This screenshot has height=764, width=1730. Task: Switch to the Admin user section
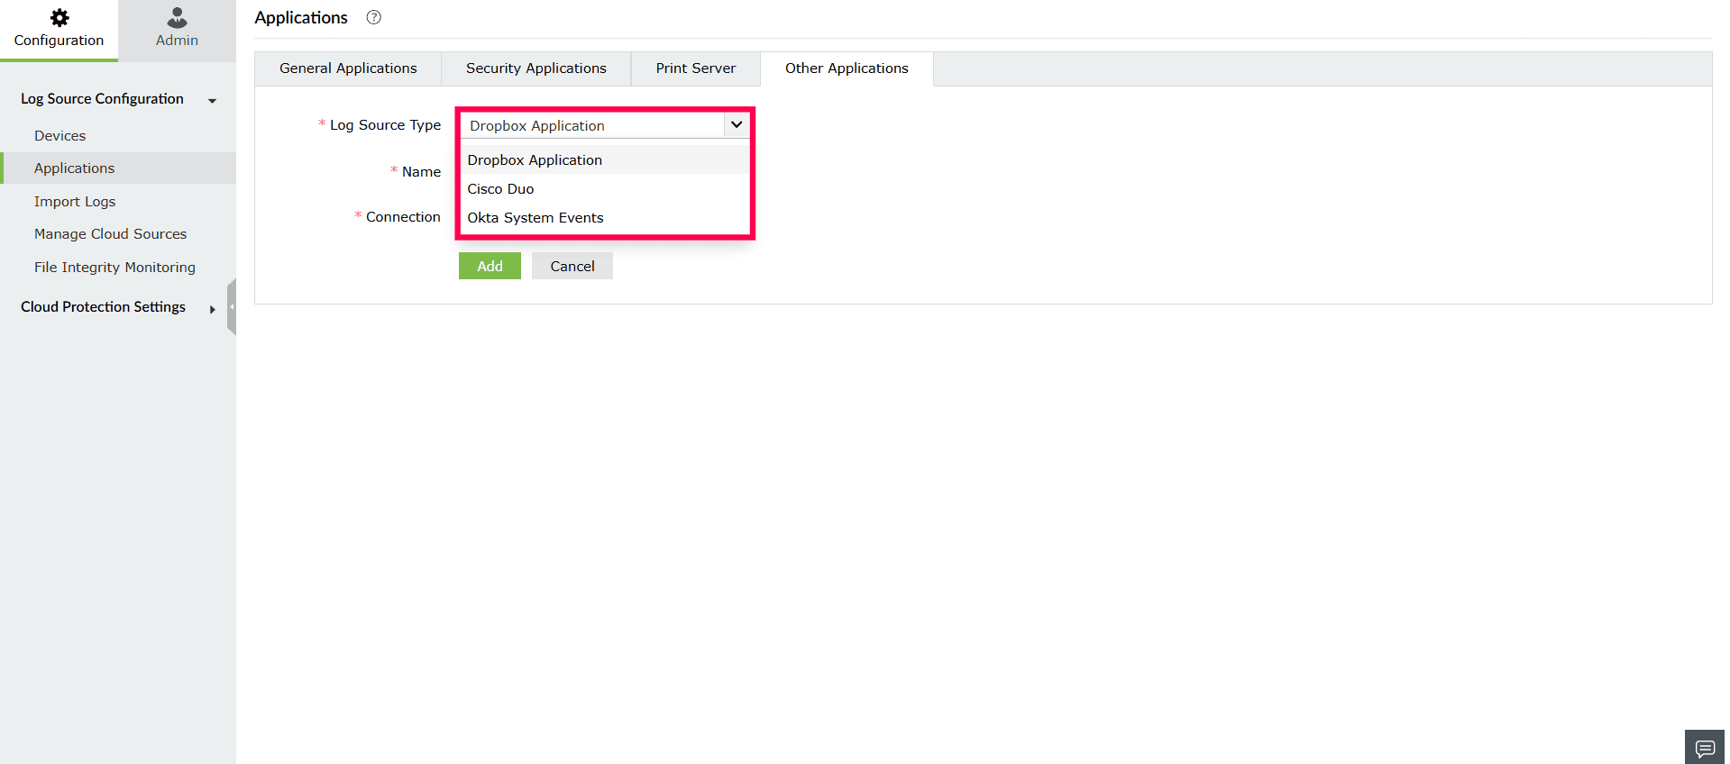(x=177, y=30)
